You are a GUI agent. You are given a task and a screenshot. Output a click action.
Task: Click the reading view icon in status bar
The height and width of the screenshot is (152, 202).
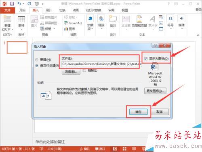(x=134, y=149)
